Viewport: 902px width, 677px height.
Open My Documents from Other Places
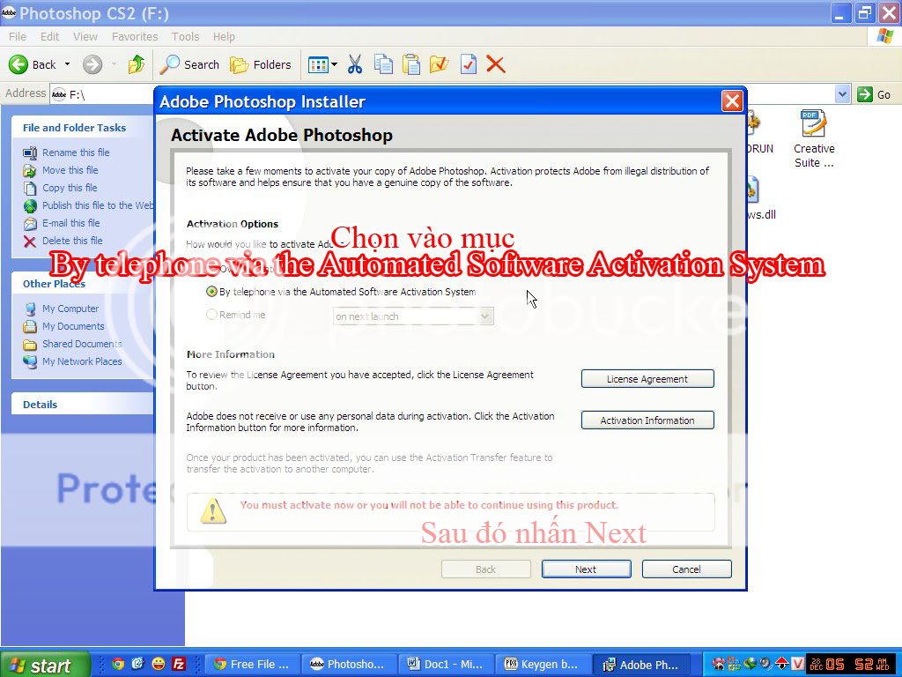[x=73, y=326]
